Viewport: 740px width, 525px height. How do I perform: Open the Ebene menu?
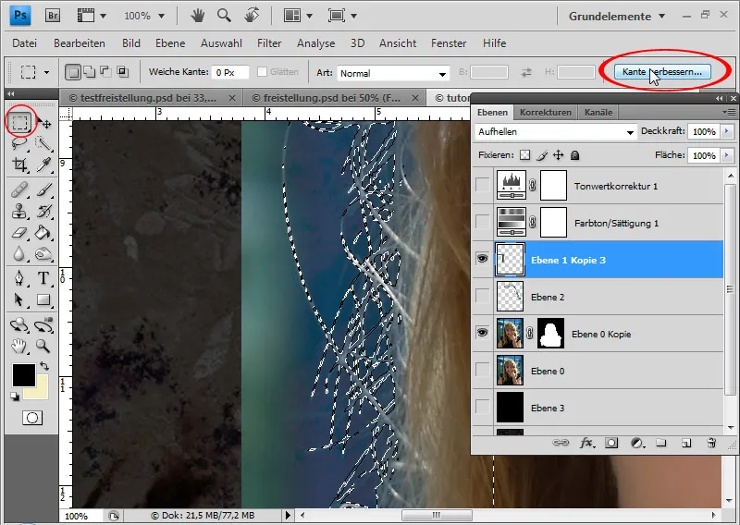tap(170, 43)
